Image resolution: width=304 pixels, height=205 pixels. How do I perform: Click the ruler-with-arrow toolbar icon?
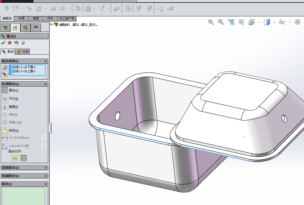(160, 8)
